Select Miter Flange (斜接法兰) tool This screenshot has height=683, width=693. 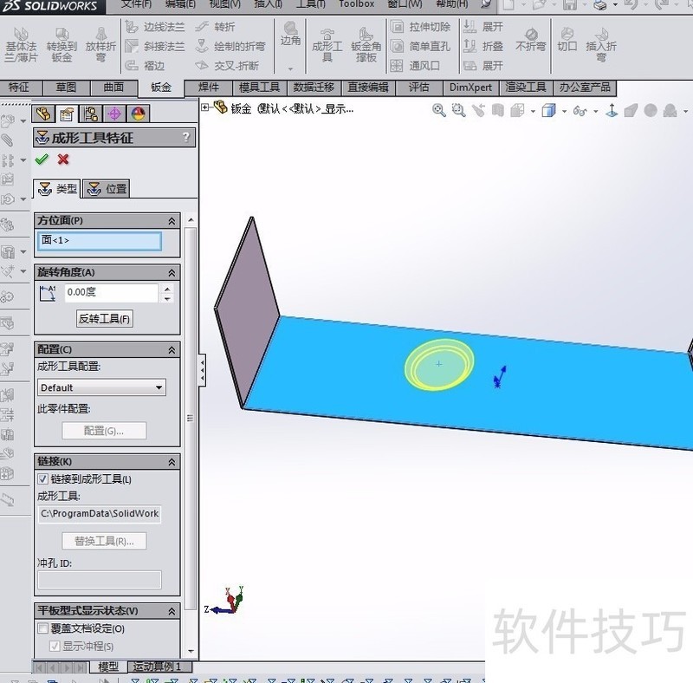(155, 46)
